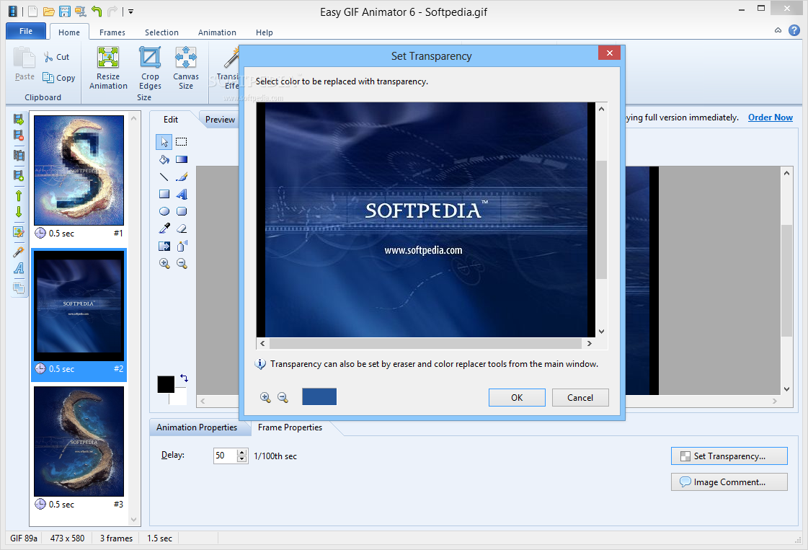The width and height of the screenshot is (808, 550).
Task: Click the edit image icon in sidebar
Action: [x=19, y=232]
